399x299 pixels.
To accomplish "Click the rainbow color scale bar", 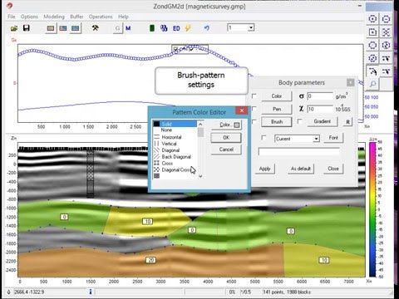I will [x=372, y=209].
